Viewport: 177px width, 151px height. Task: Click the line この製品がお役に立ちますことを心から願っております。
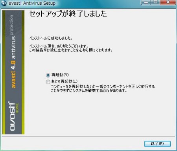tap(71, 50)
